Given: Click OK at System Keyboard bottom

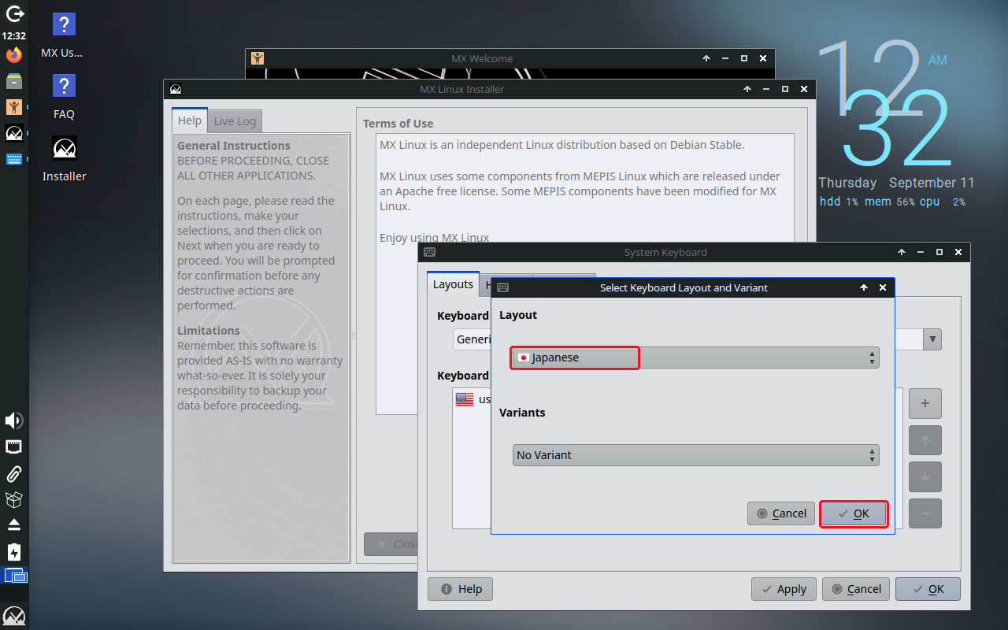Looking at the screenshot, I should coord(928,589).
